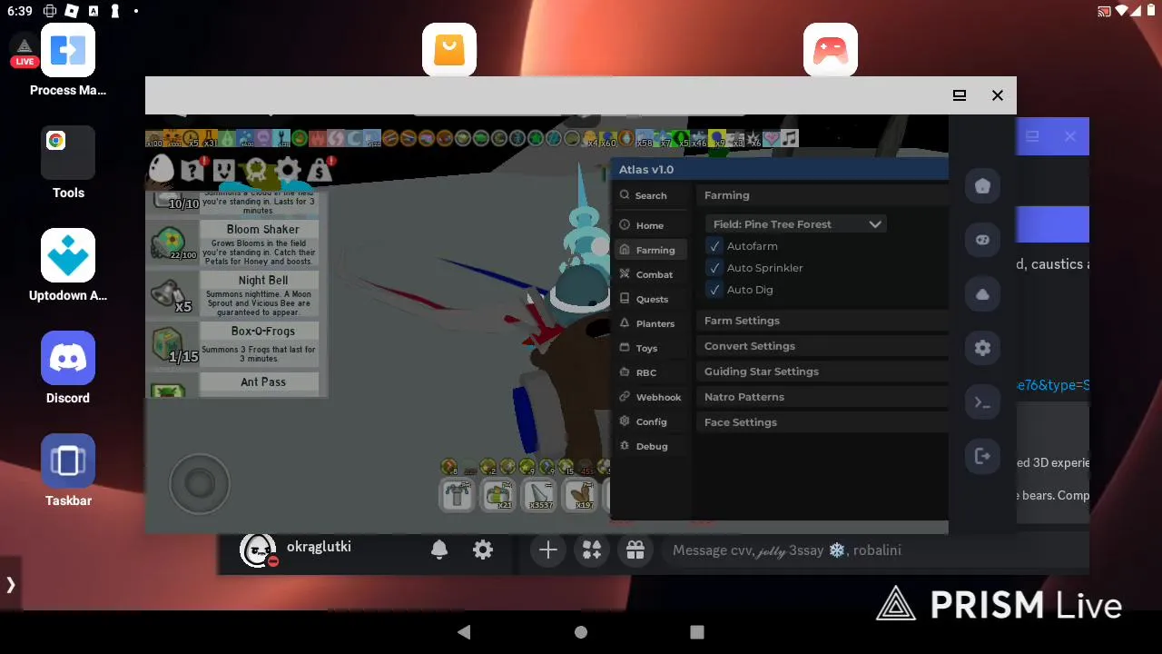Use the hotbar item with x197 count
1162x654 pixels.
pyautogui.click(x=581, y=494)
